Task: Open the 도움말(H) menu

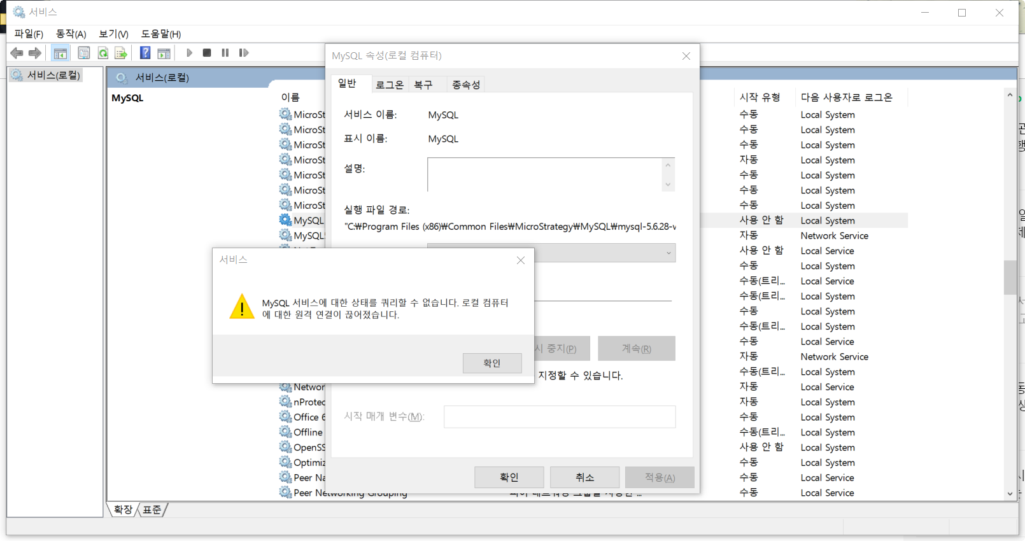Action: click(161, 34)
